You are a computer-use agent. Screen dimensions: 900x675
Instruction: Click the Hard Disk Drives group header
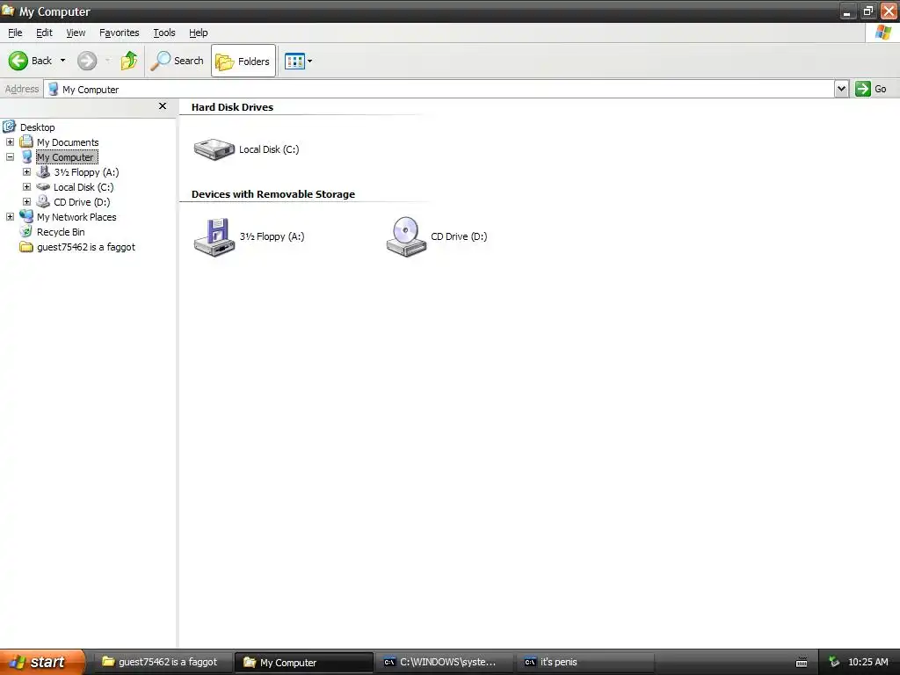pos(232,107)
